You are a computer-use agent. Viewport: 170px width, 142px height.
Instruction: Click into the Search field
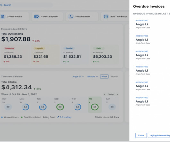[x=26, y=5]
